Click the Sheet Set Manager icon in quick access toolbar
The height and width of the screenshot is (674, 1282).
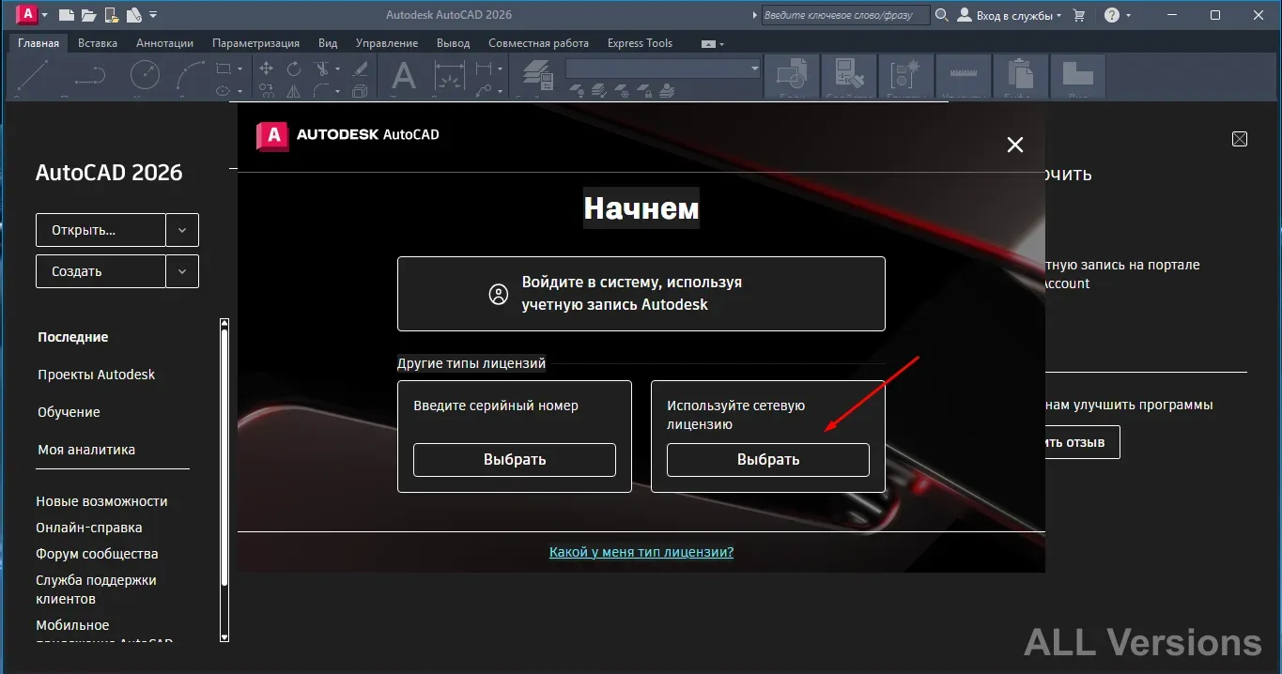point(133,15)
